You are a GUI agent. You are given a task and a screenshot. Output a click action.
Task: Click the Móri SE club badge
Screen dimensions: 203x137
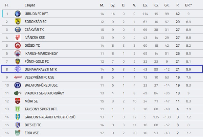18,101
